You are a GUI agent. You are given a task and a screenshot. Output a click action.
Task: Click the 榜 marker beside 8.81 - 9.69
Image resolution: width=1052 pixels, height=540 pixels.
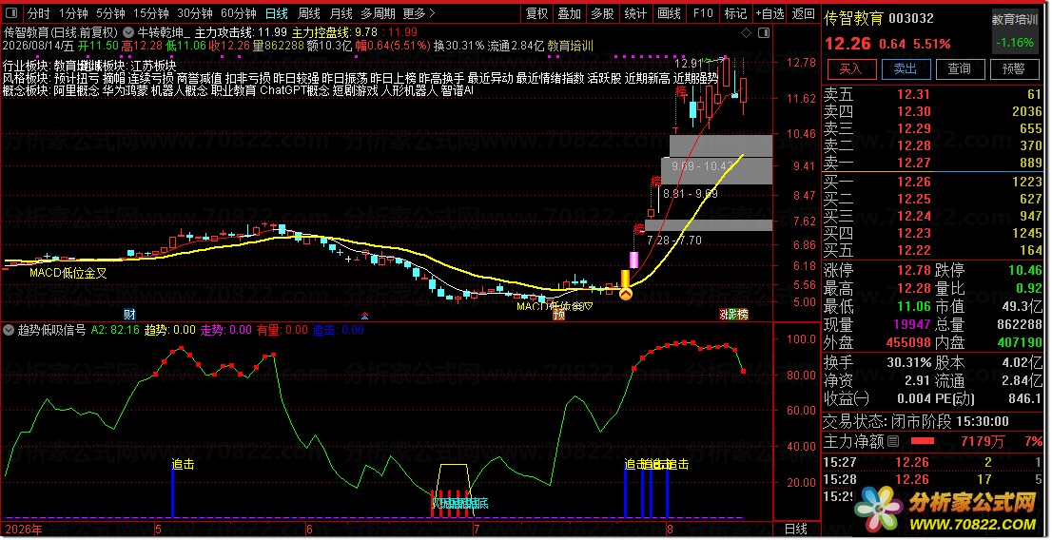point(655,182)
